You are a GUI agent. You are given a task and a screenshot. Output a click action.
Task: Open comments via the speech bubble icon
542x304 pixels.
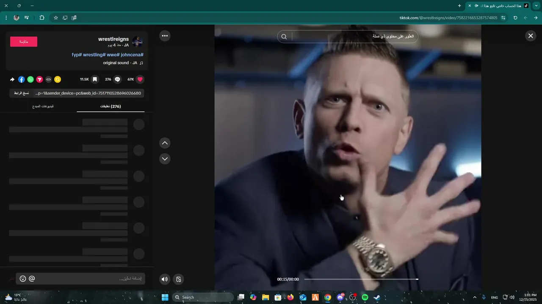click(118, 79)
